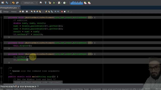The width and height of the screenshot is (161, 90).
Task: Click the 'result = num1 + num2;' line
Action: tap(26, 32)
